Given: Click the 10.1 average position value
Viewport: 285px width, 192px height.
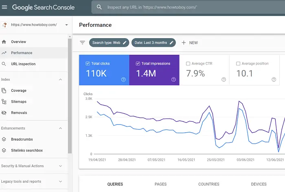Looking at the screenshot, I should pos(245,73).
